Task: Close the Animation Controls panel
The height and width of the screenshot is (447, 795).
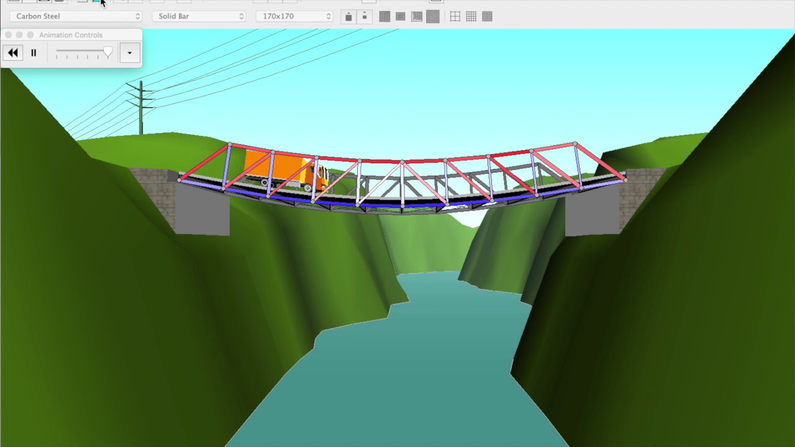Action: [x=8, y=35]
